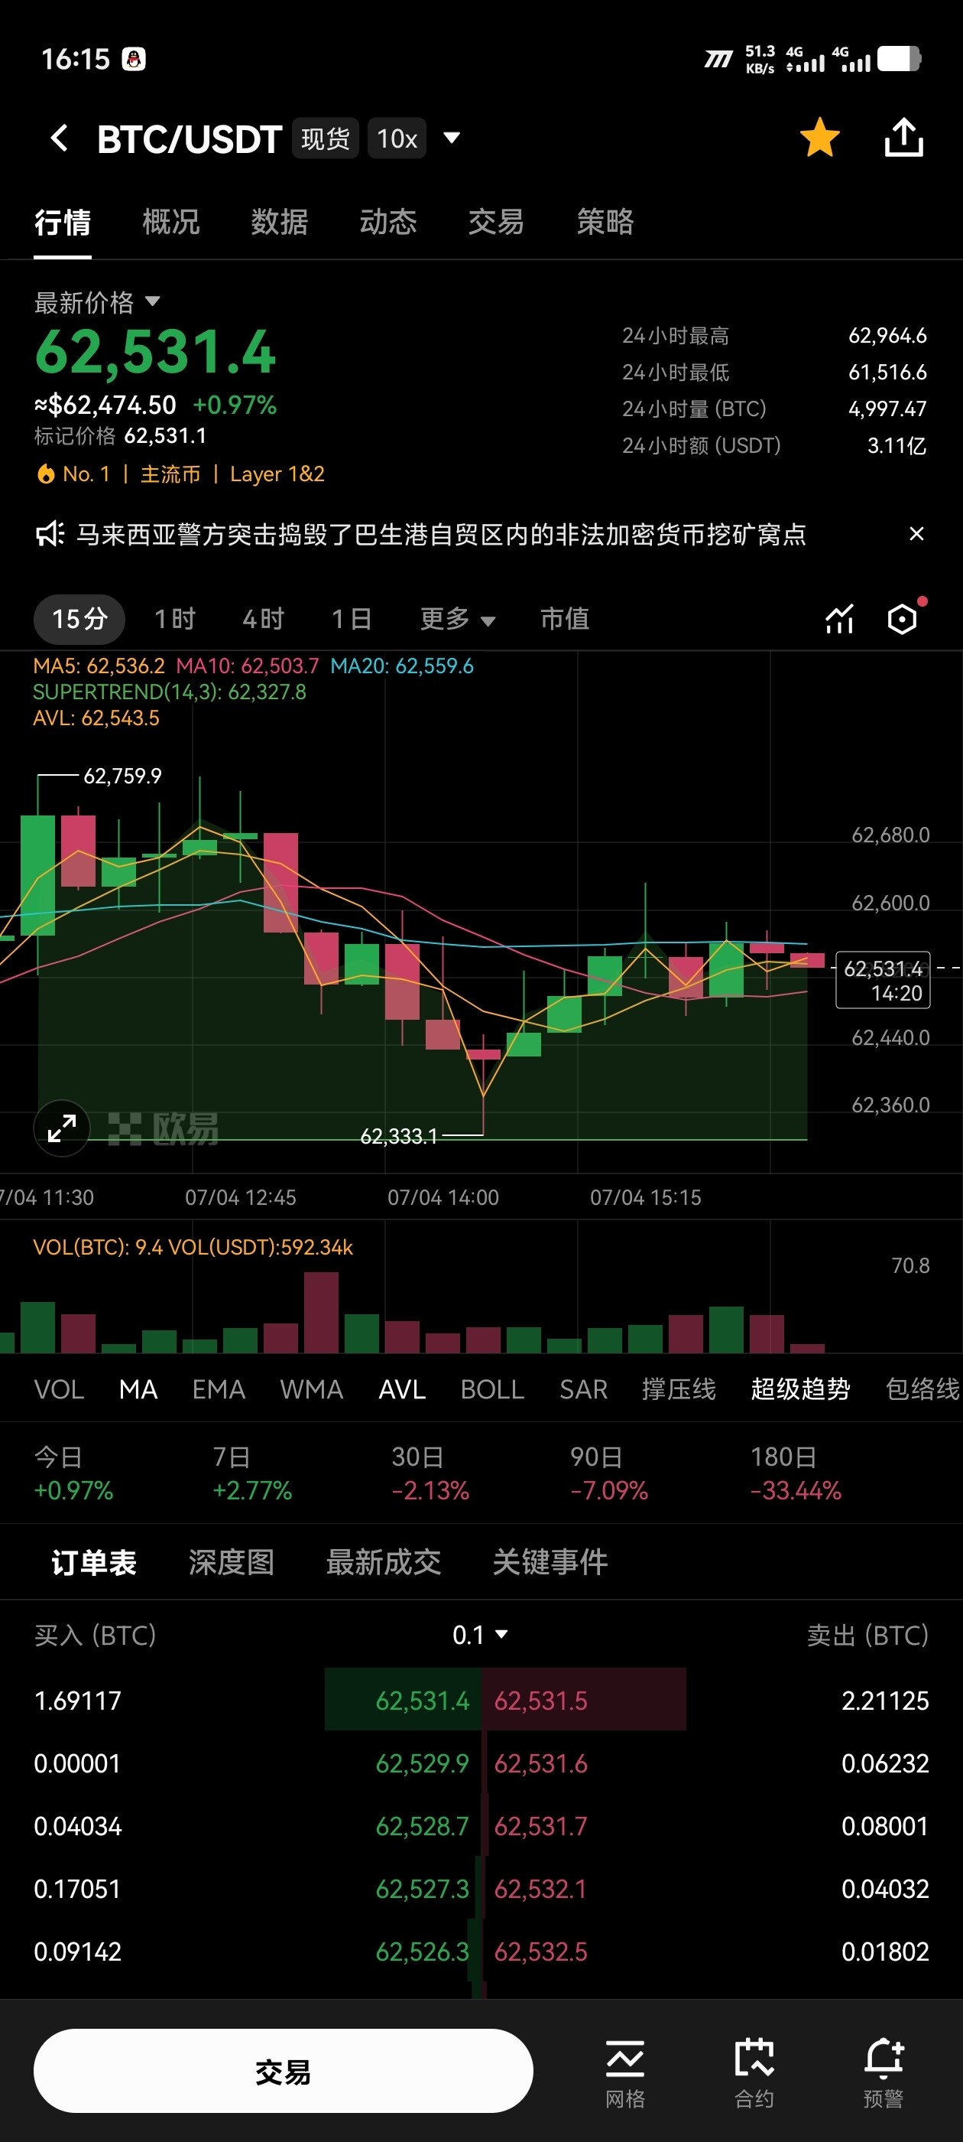
Task: Expand chart to fullscreen
Action: click(61, 1128)
